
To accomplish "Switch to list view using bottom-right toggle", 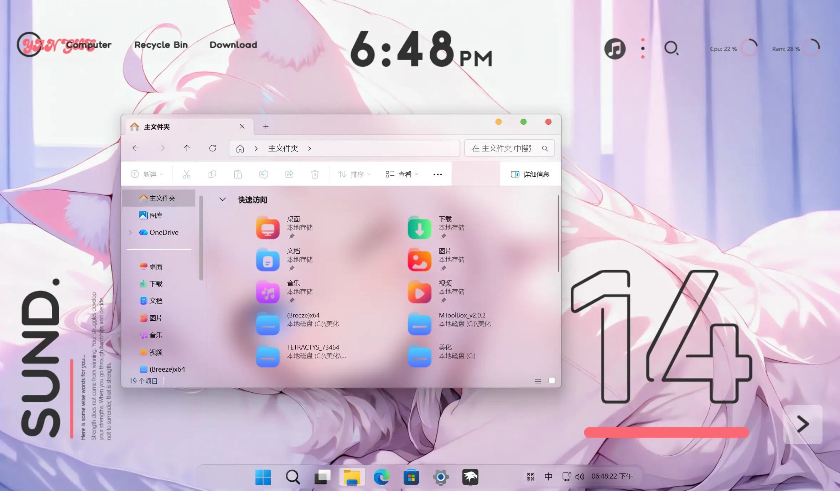I will 537,381.
